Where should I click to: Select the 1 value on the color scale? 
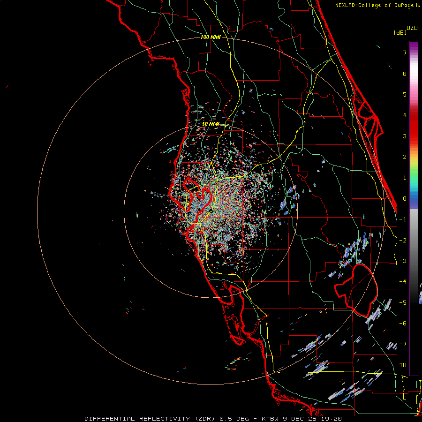(x=405, y=178)
